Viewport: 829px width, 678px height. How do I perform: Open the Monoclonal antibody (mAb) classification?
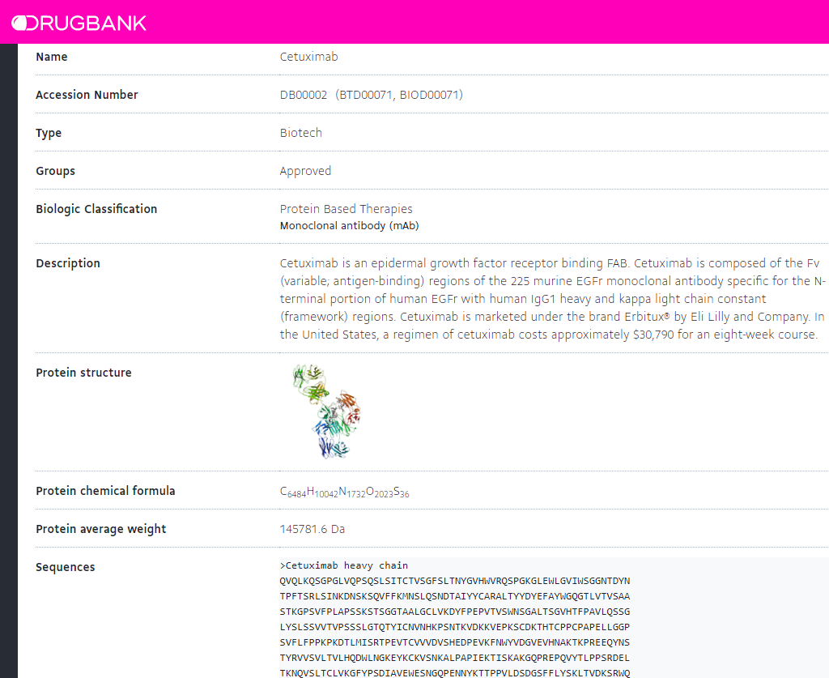pos(349,225)
